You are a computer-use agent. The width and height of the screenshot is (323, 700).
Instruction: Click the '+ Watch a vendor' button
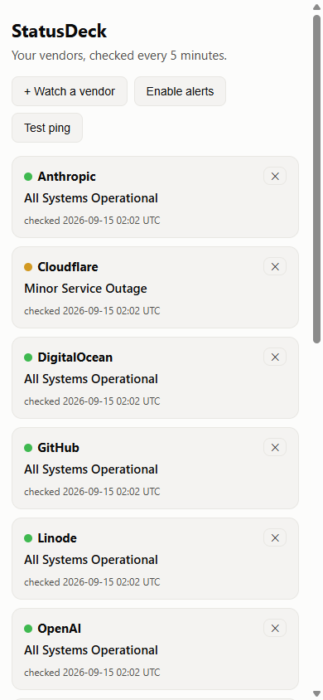coord(70,91)
